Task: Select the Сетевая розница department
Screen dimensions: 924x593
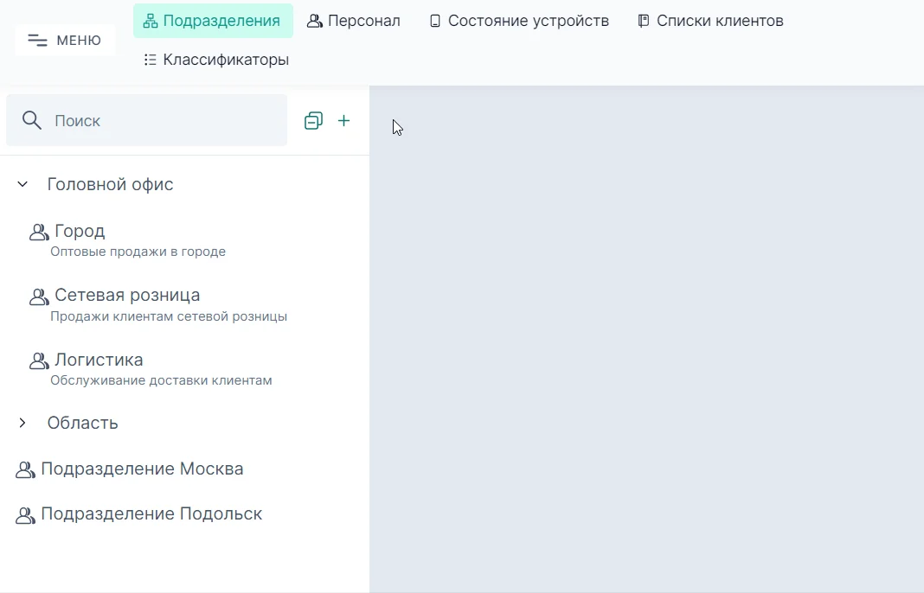Action: coord(127,295)
